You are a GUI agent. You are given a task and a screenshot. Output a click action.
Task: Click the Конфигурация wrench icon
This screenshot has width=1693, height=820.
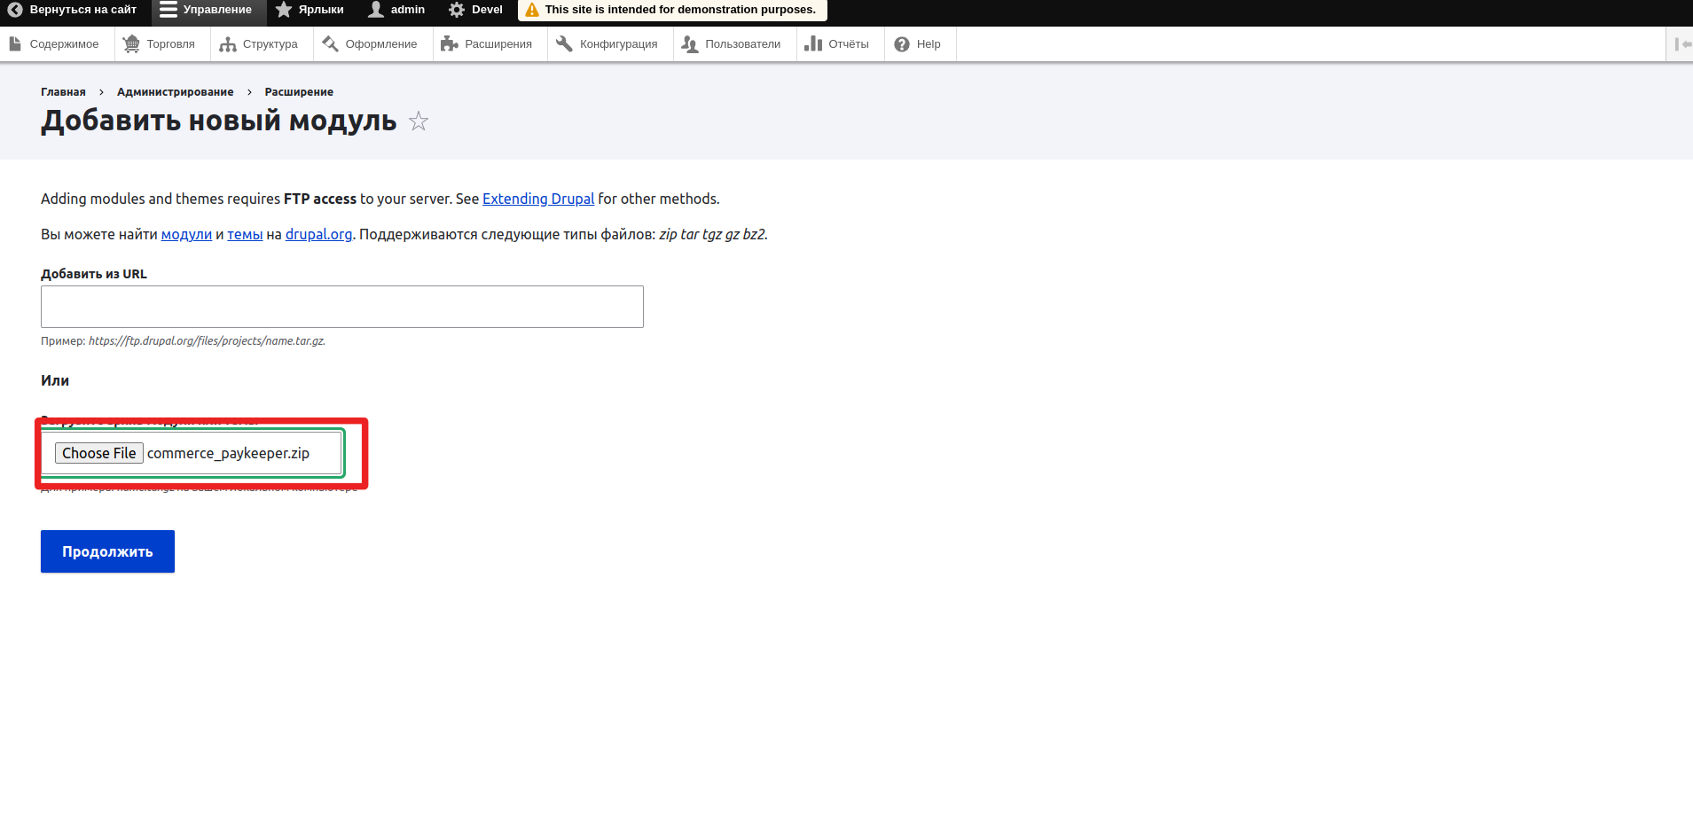(x=564, y=44)
